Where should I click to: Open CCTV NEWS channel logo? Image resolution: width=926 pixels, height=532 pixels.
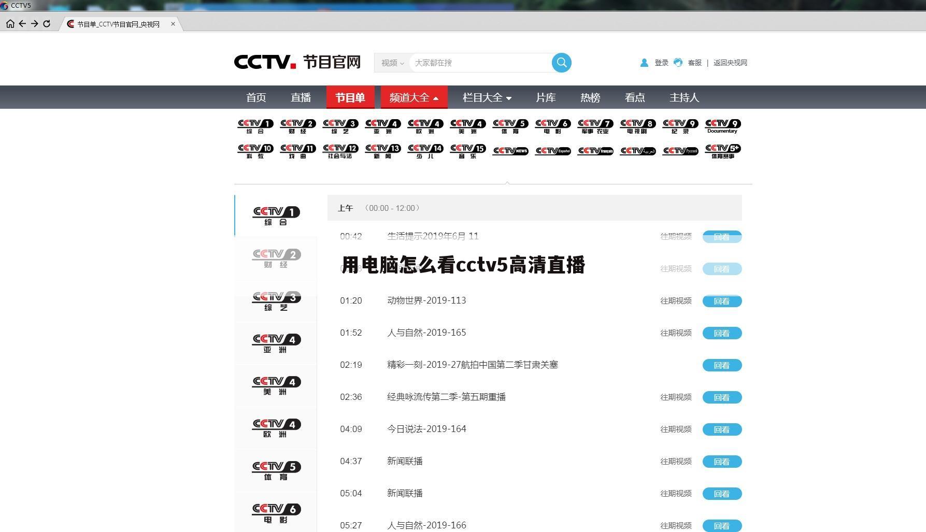click(510, 151)
